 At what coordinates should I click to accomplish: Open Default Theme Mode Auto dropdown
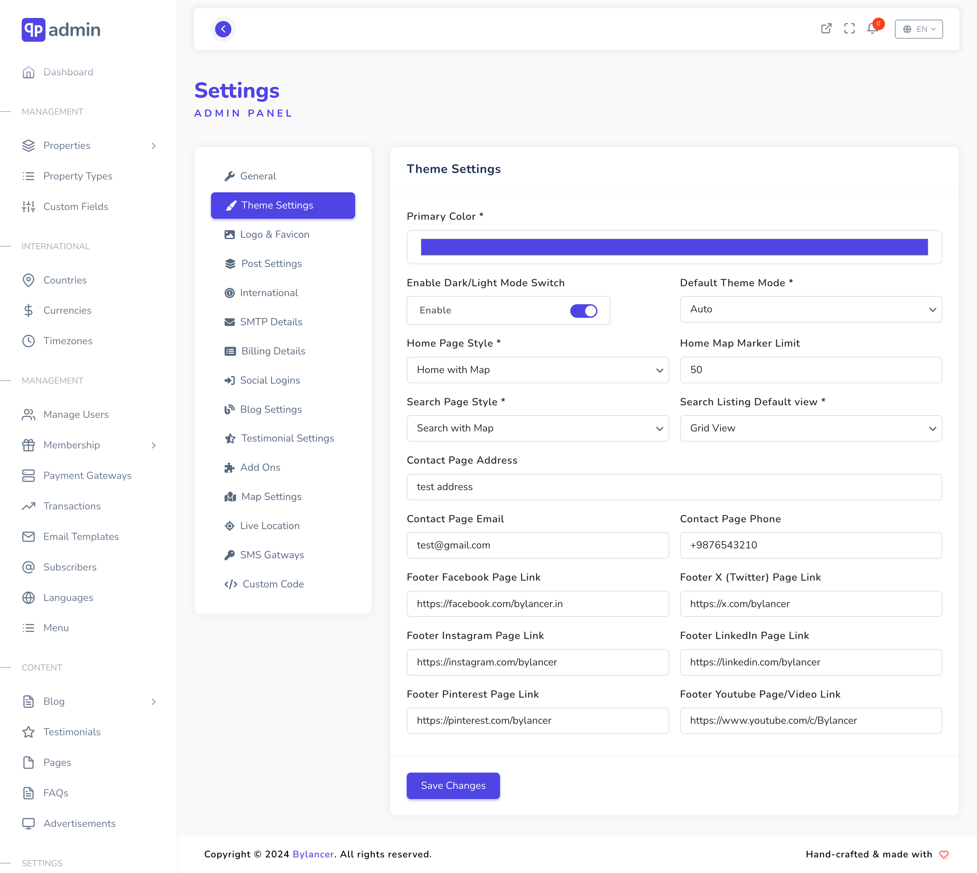coord(810,309)
